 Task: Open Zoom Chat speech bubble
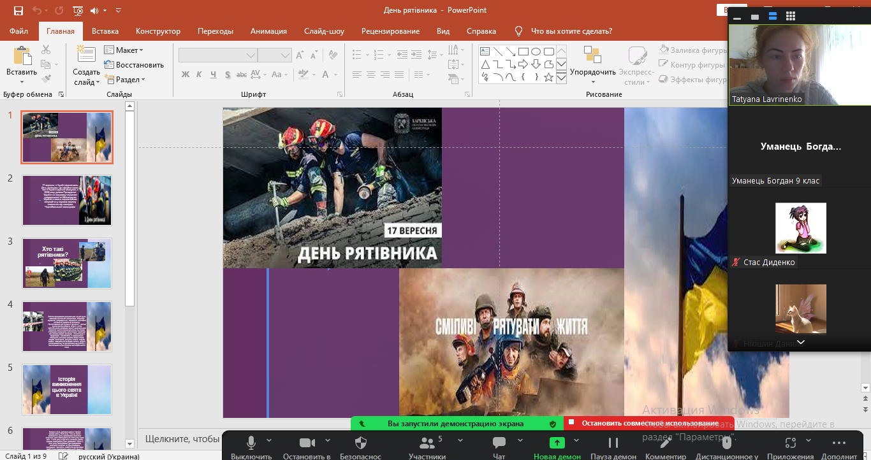(x=499, y=442)
